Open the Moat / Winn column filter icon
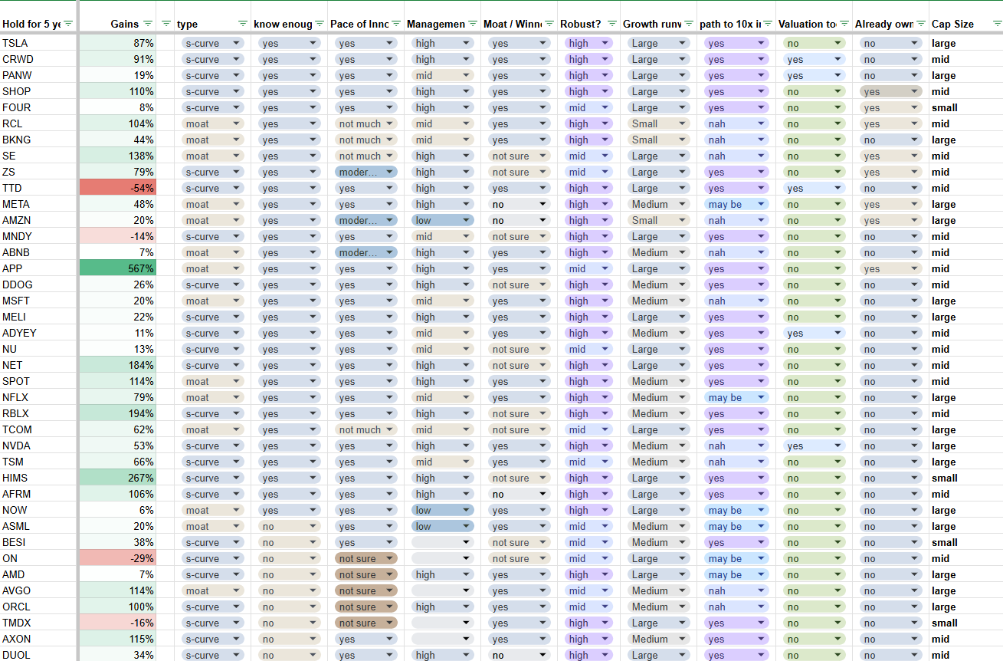1003x661 pixels. click(549, 24)
